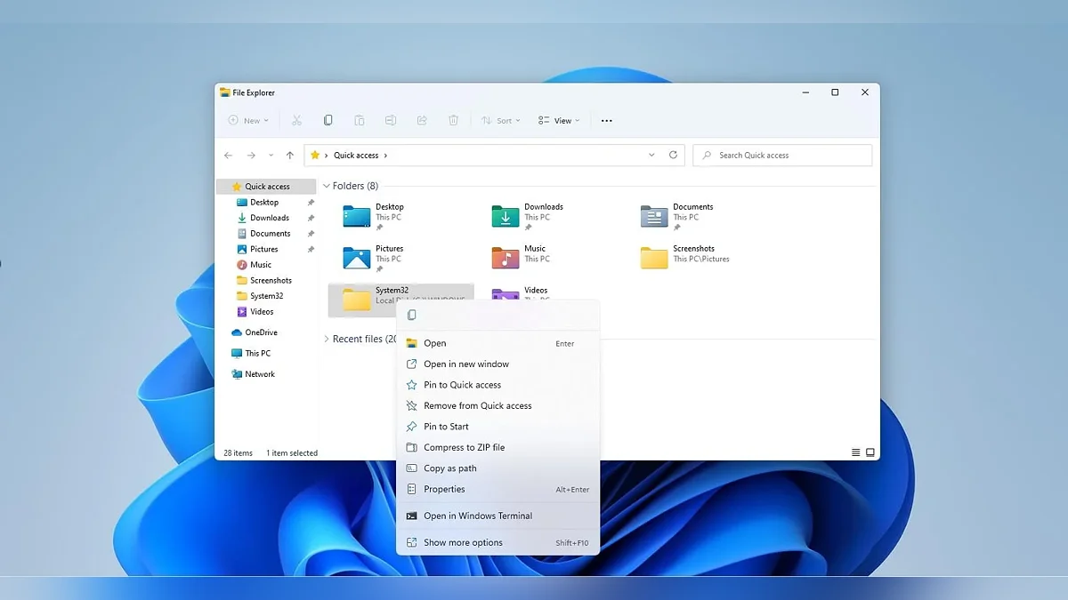Switch to details view icon in status bar
1068x600 pixels.
[856, 452]
